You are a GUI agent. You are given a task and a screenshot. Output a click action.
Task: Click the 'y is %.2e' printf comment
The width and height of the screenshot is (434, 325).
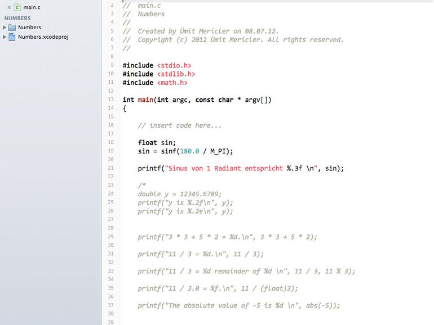click(x=185, y=211)
